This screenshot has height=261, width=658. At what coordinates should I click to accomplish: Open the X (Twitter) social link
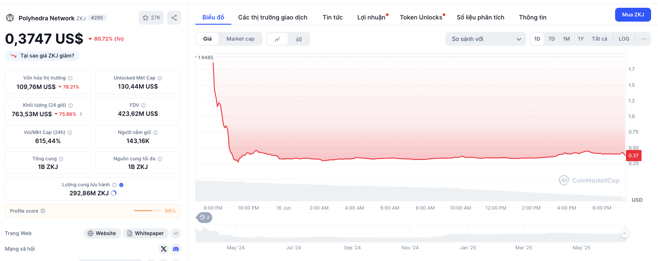click(x=163, y=249)
